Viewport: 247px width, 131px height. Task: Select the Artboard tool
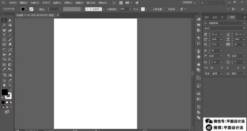[4, 80]
